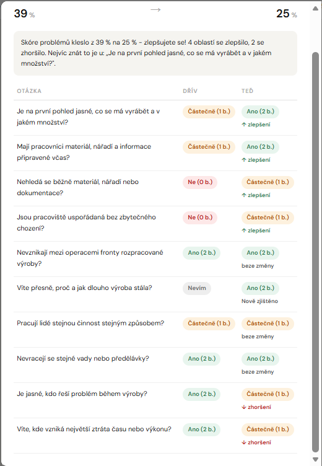Click the 'zlepšení' indicator for workplace layout row
The width and height of the screenshot is (322, 466).
coord(256,231)
